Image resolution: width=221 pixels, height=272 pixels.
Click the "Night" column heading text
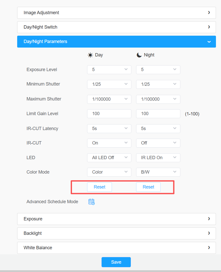149,55
